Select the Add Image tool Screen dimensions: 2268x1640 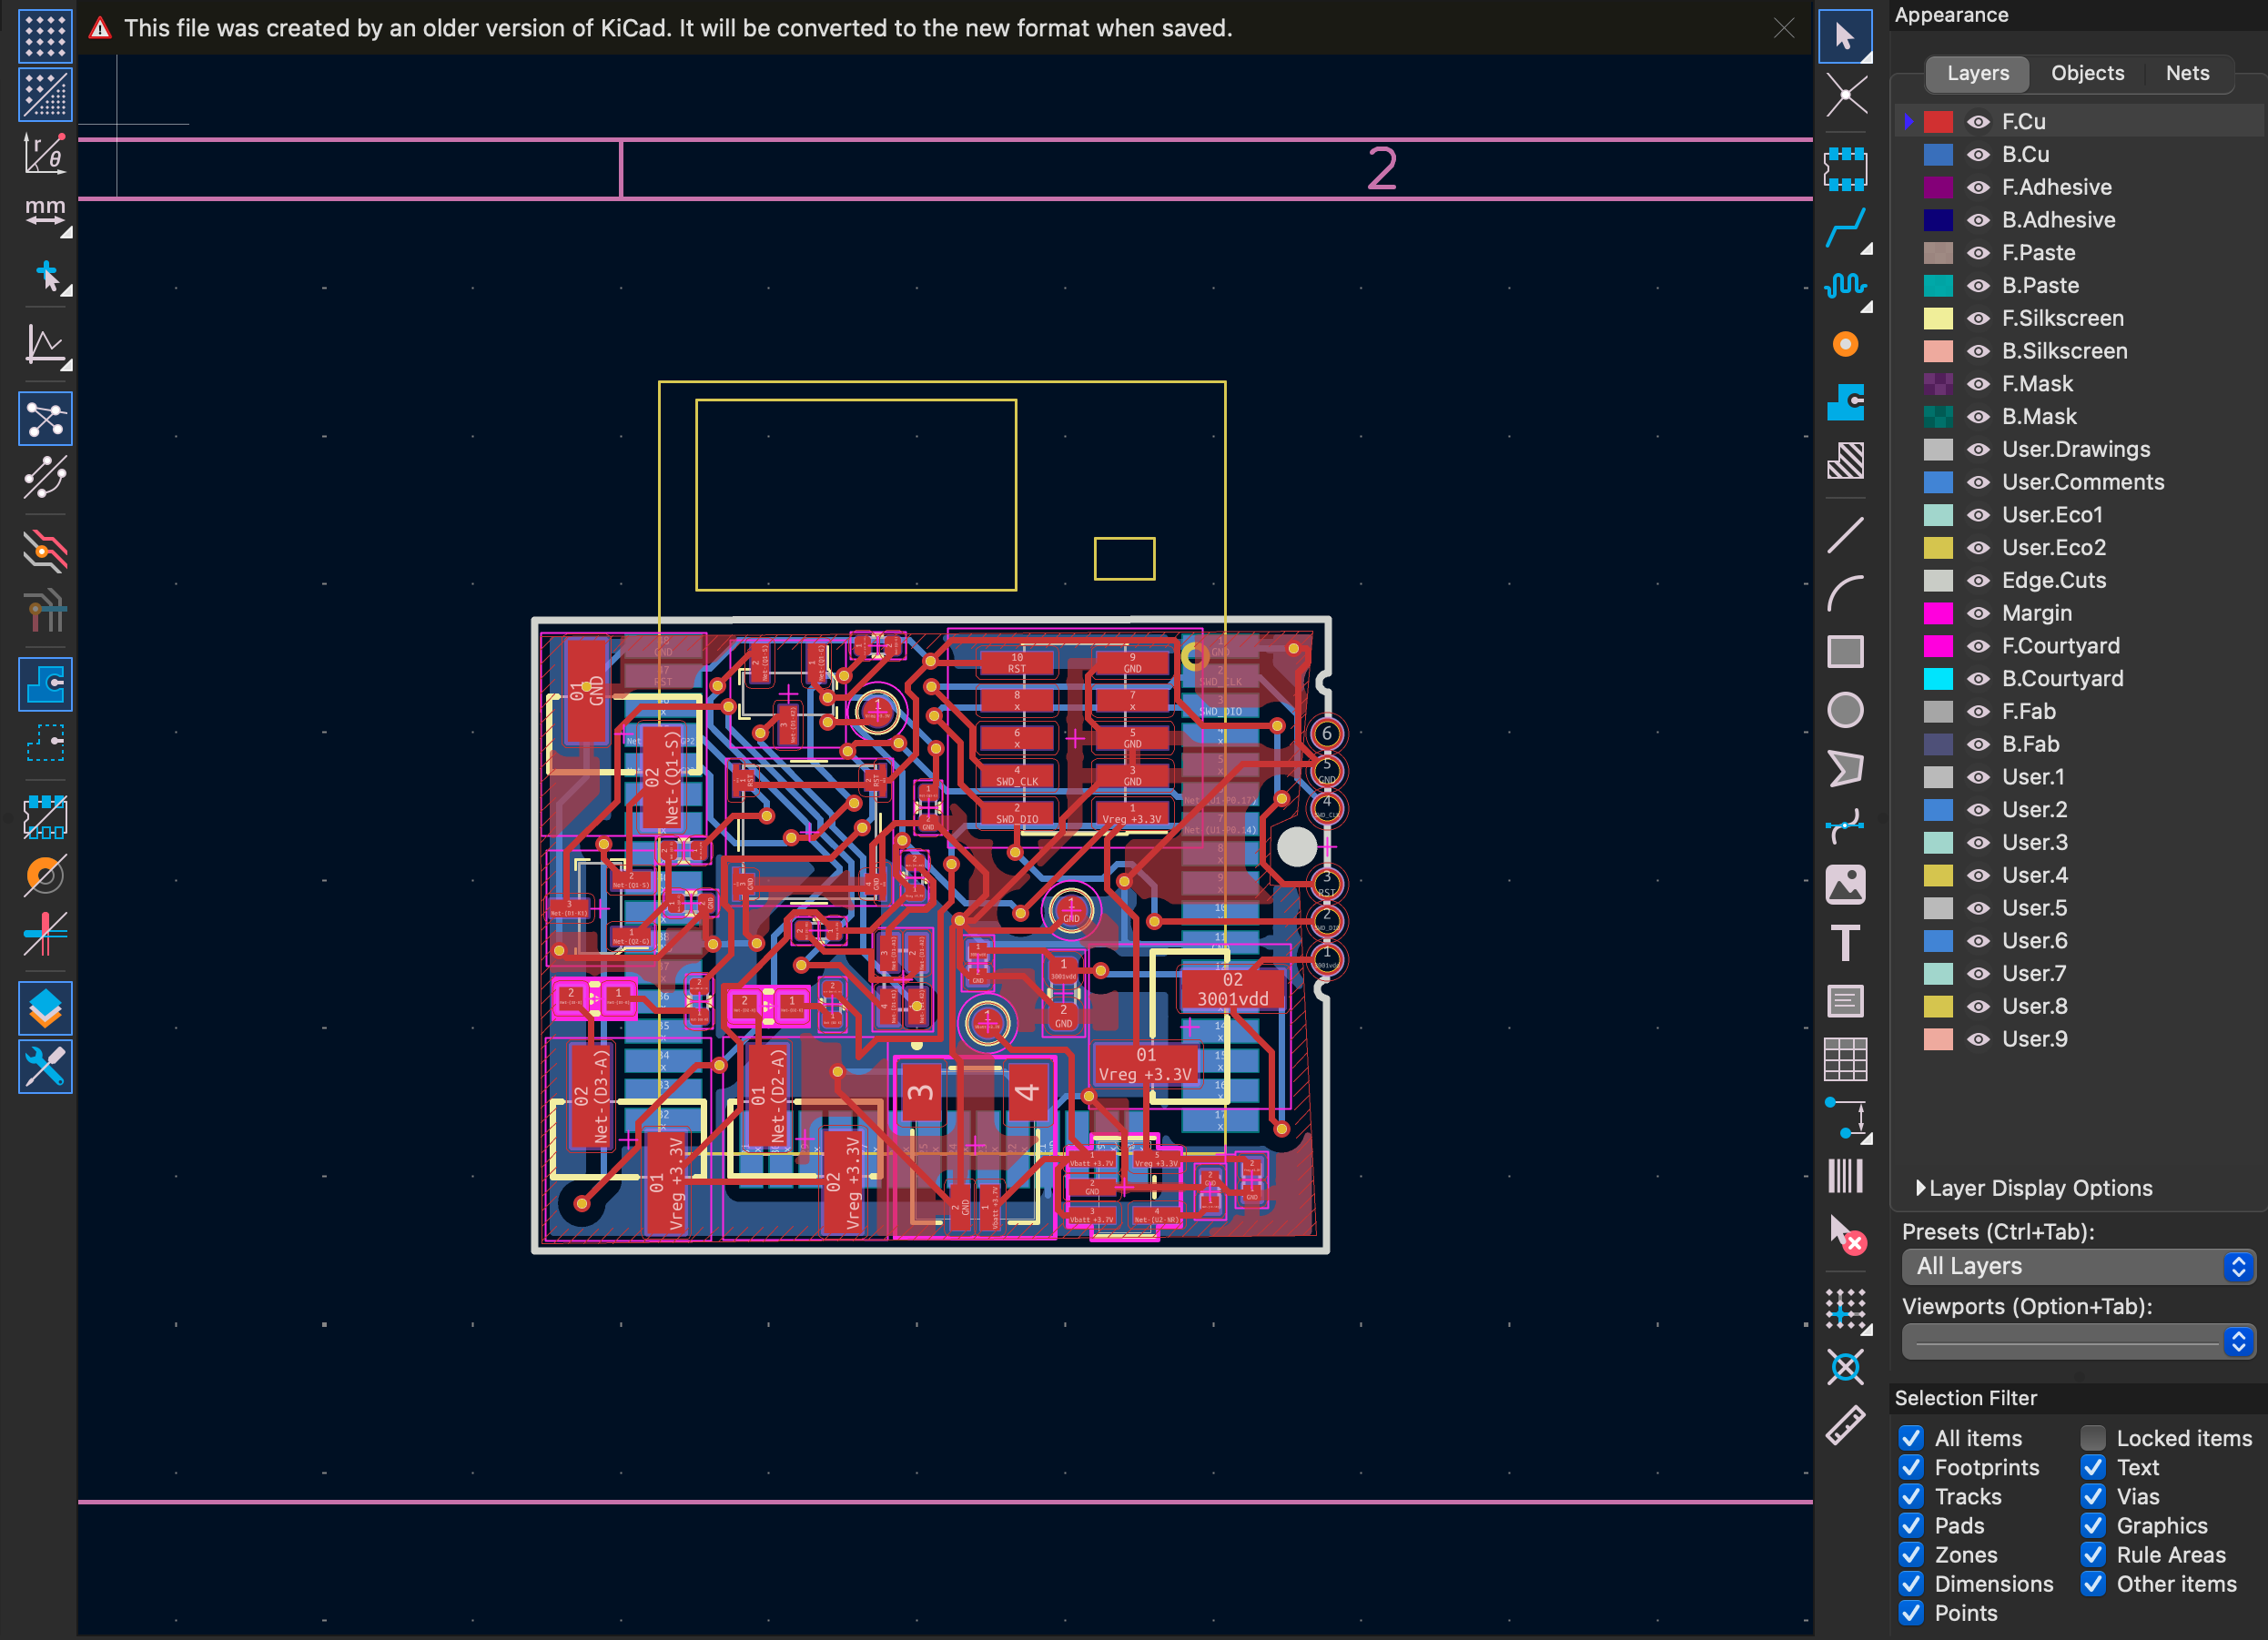click(1845, 884)
